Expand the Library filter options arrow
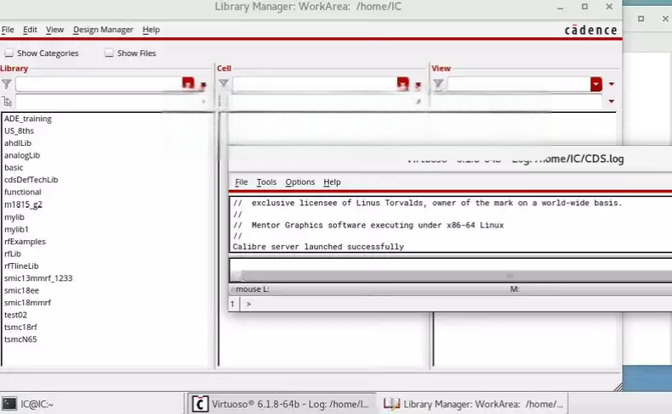The image size is (672, 414). tap(203, 85)
